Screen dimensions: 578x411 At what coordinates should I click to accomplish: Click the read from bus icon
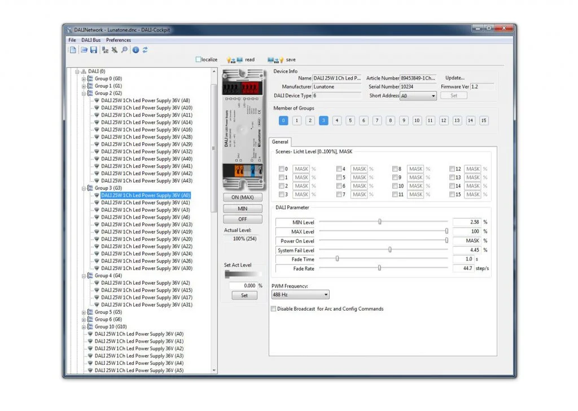[234, 60]
